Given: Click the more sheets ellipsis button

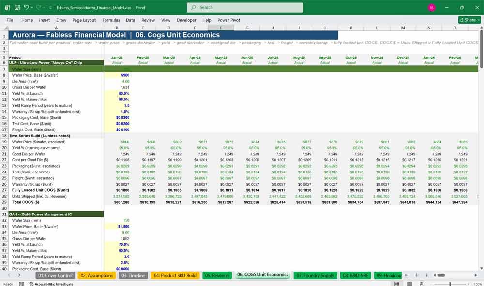Looking at the screenshot, I should pos(407,275).
